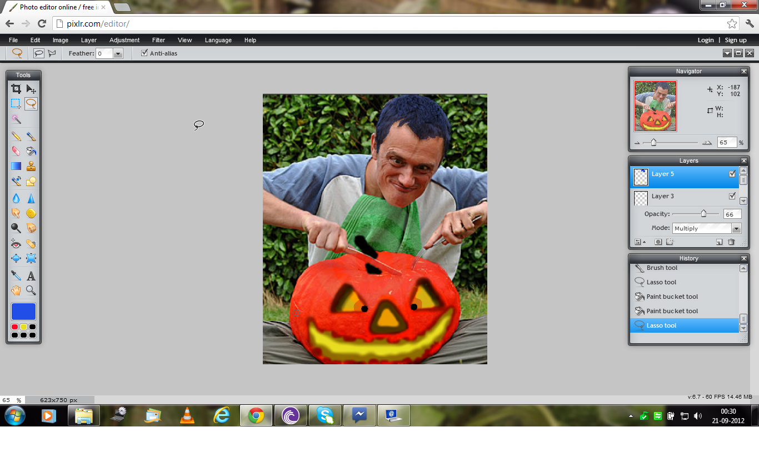This screenshot has width=759, height=467.
Task: Open the Image menu
Action: pos(61,40)
